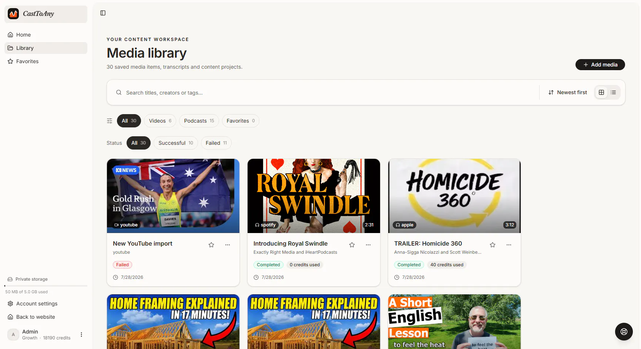
Task: Click Back to website
Action: [x=46, y=317]
